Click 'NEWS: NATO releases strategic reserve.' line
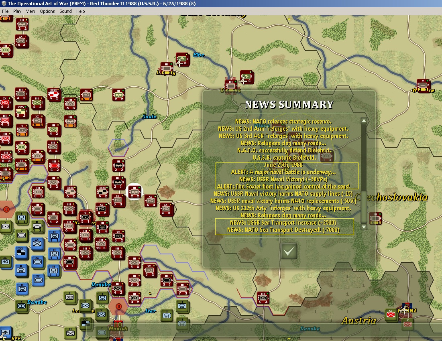442x341 pixels. (x=283, y=122)
